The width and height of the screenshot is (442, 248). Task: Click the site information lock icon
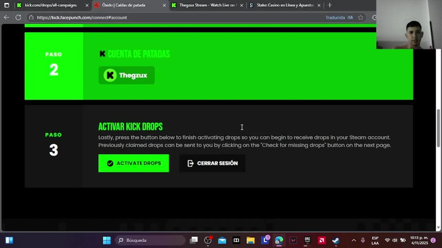[x=31, y=17]
